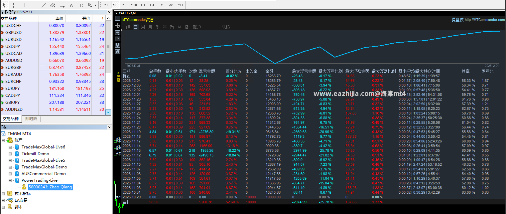The width and height of the screenshot is (506, 214).
Task: Open the http://MTCommander.com link
Action: tap(484, 20)
